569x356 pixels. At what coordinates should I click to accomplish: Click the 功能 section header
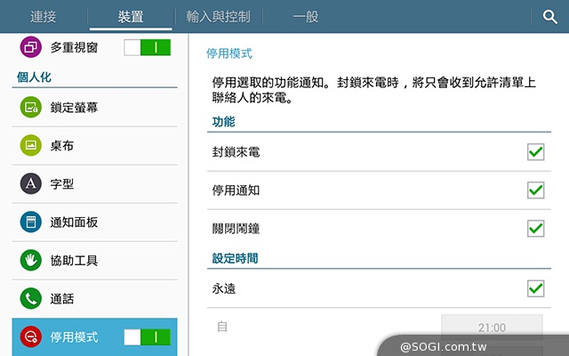(x=223, y=122)
